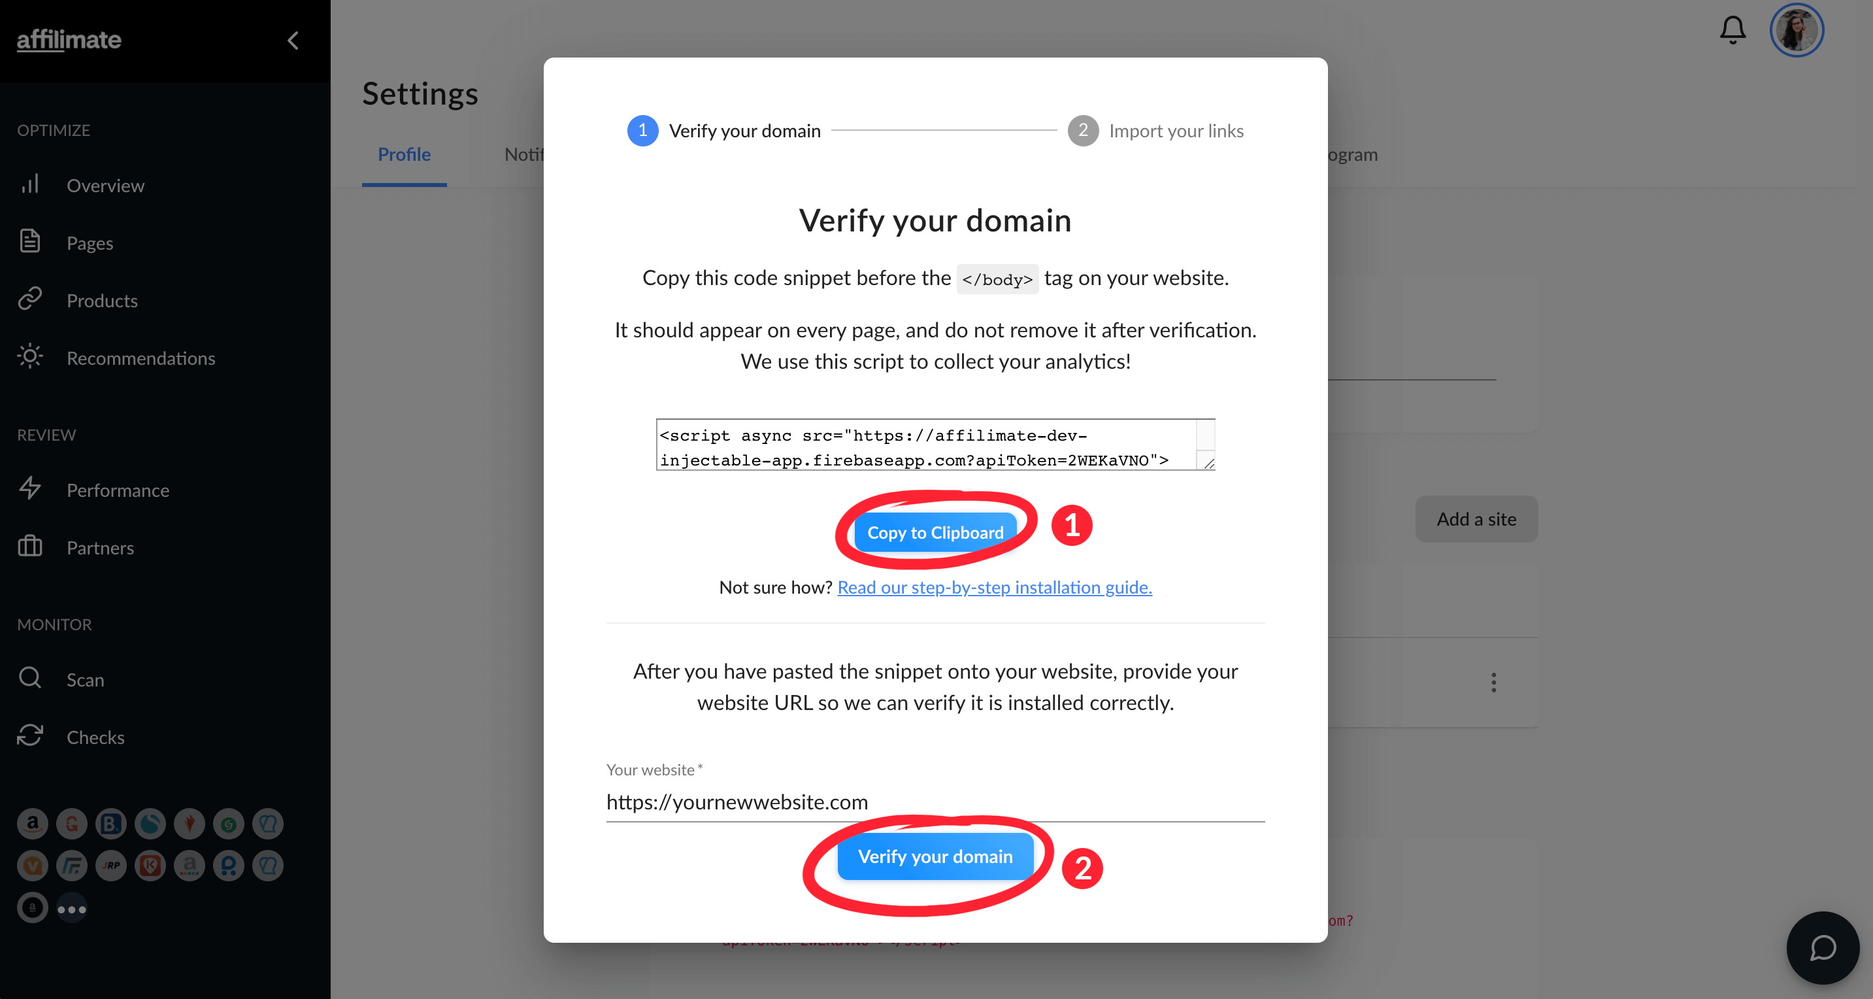
Task: Open notifications bell icon
Action: pos(1732,31)
